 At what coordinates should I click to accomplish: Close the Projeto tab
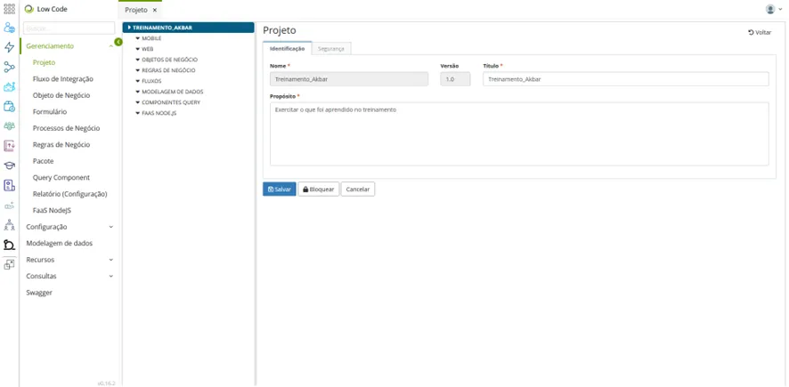[x=154, y=10]
